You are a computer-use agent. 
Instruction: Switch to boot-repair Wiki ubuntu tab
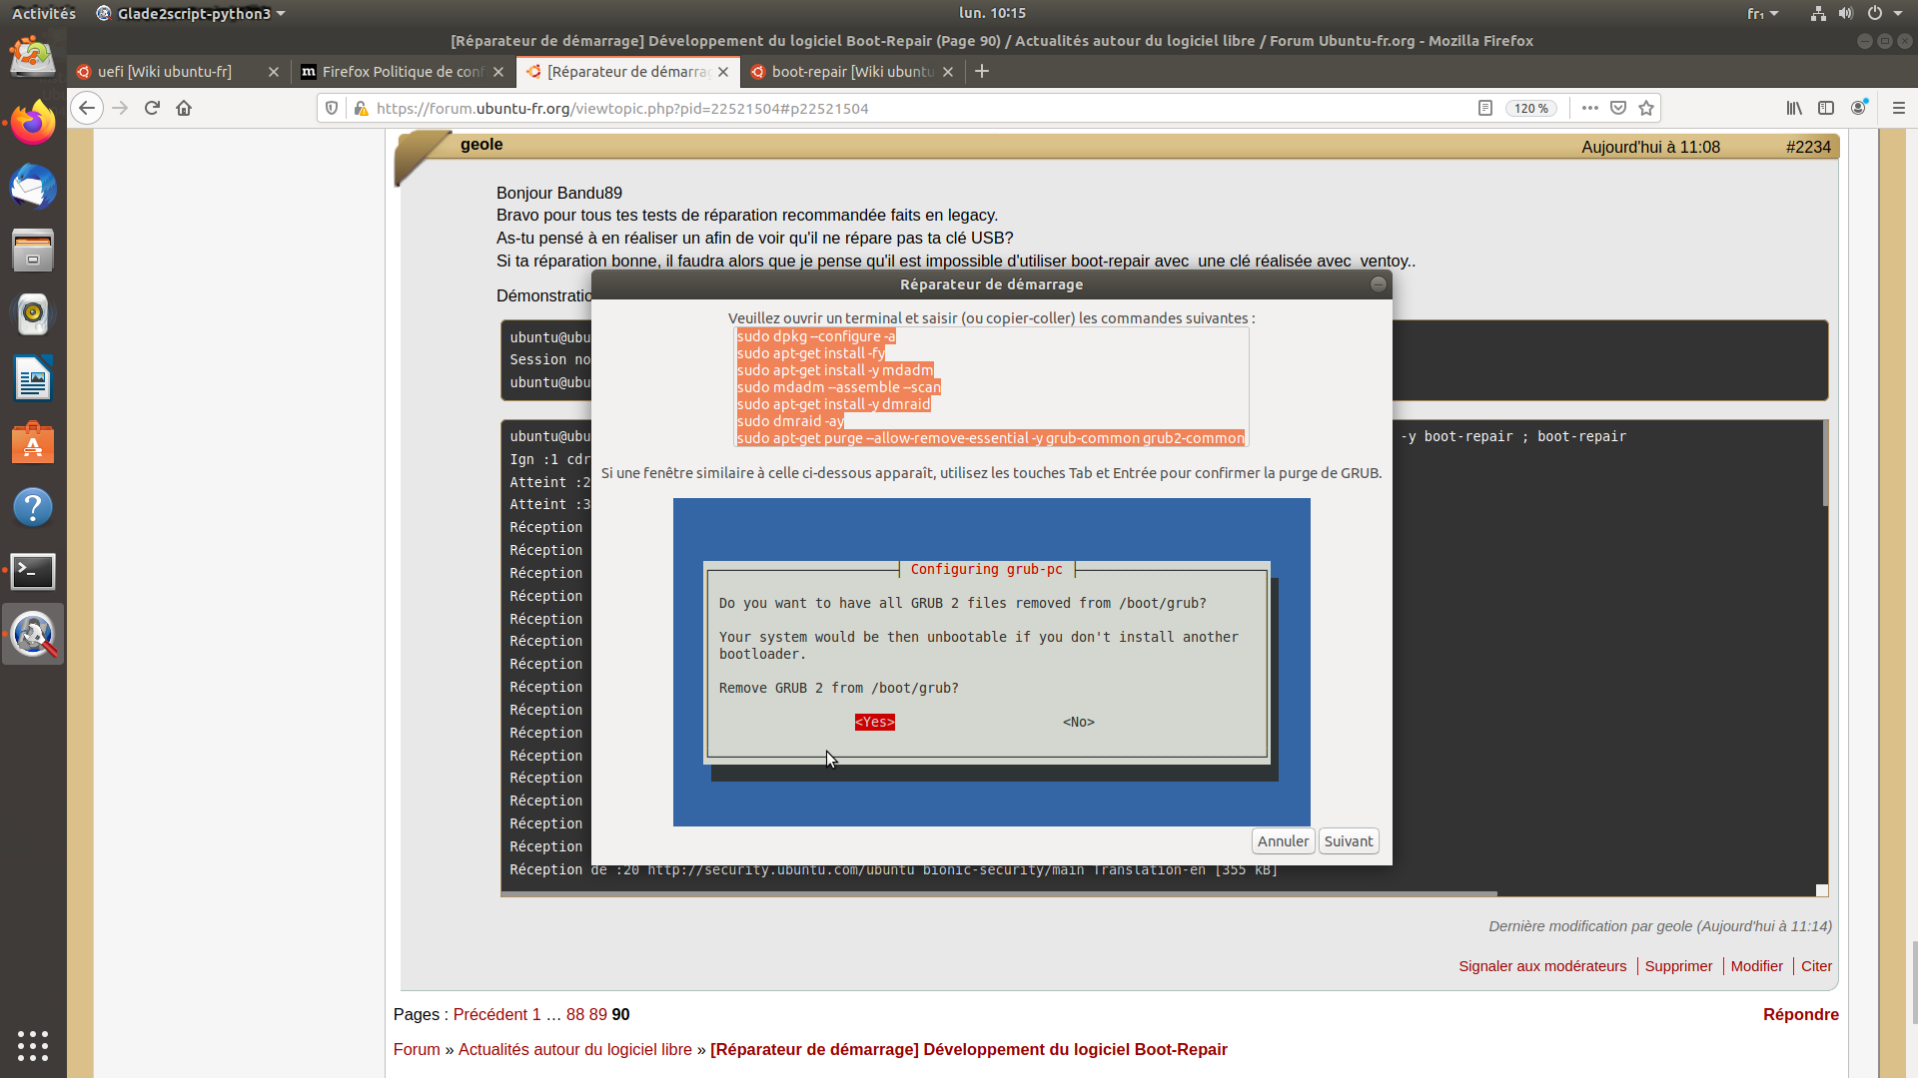[851, 72]
